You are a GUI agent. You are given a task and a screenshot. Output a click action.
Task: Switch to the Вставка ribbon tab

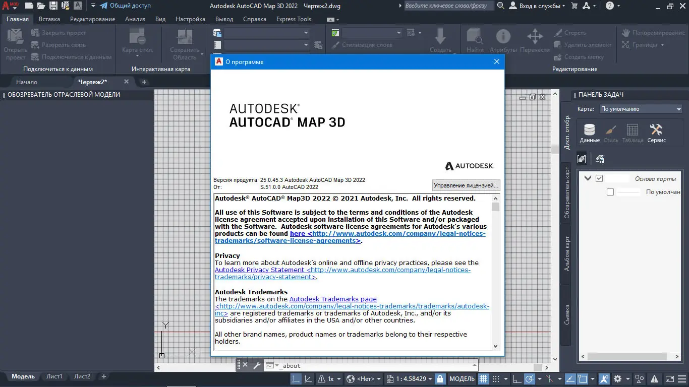(49, 19)
